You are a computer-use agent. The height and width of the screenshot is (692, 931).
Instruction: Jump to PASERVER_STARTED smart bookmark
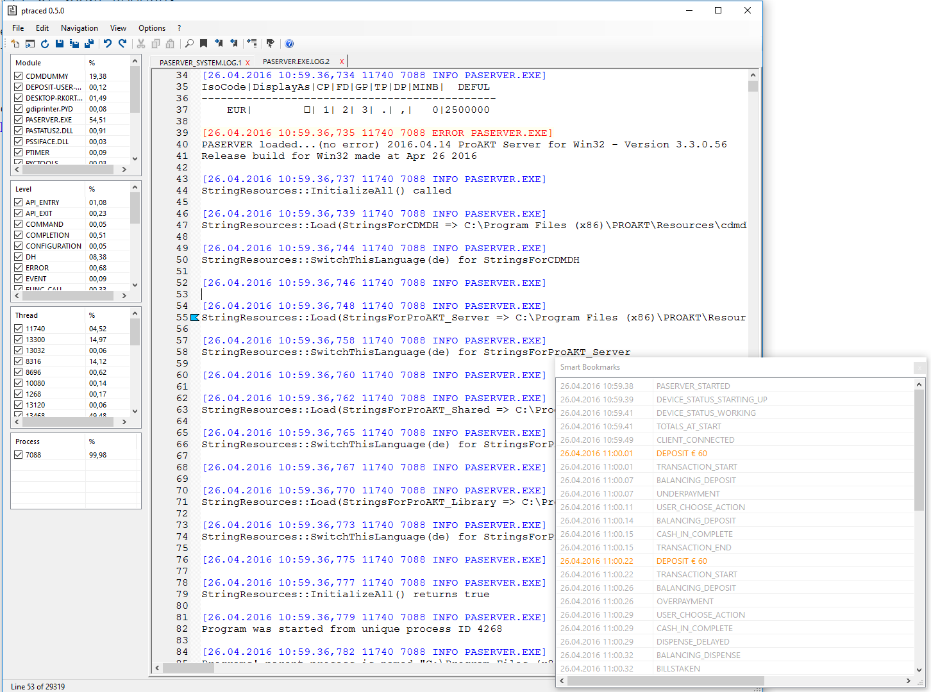[x=693, y=386]
